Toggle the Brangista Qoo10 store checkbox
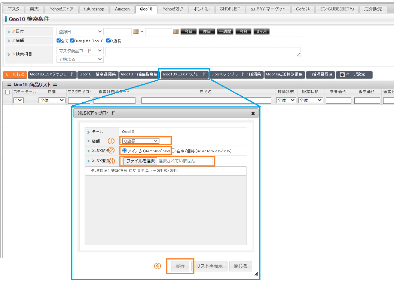The height and width of the screenshot is (283, 394). [72, 41]
